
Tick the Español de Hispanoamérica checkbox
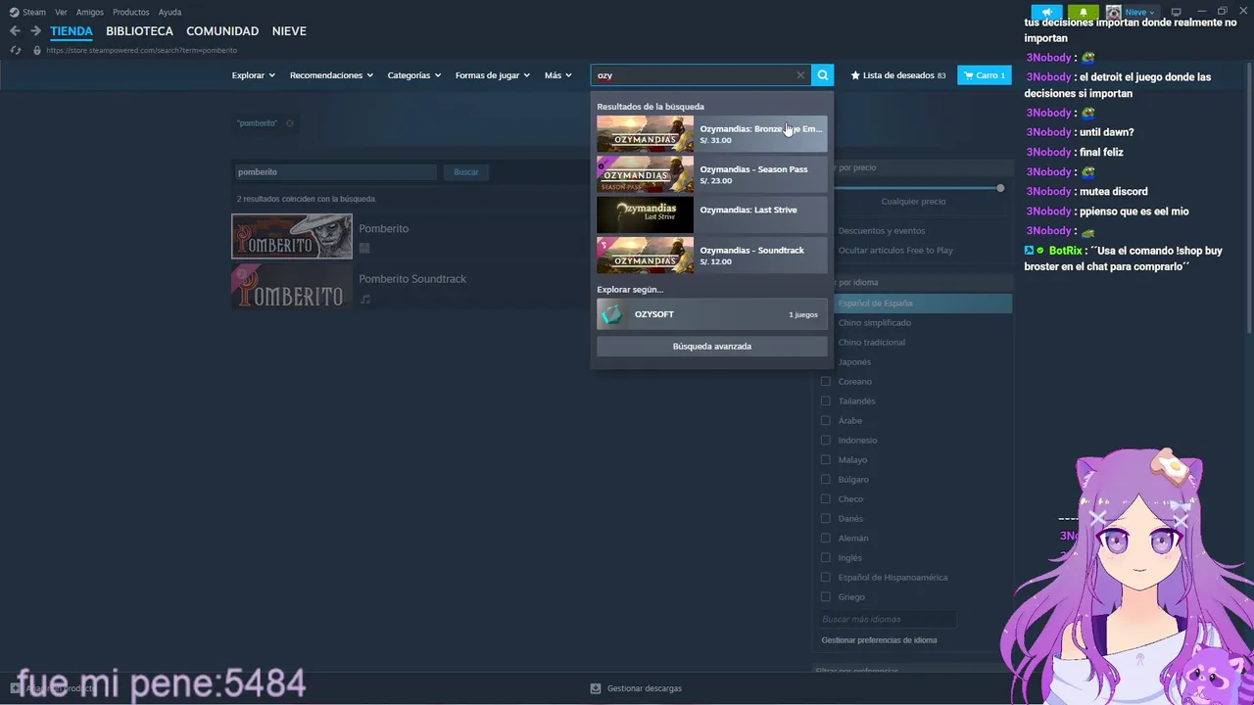(x=826, y=578)
